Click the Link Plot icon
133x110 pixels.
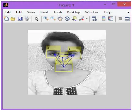point(94,19)
